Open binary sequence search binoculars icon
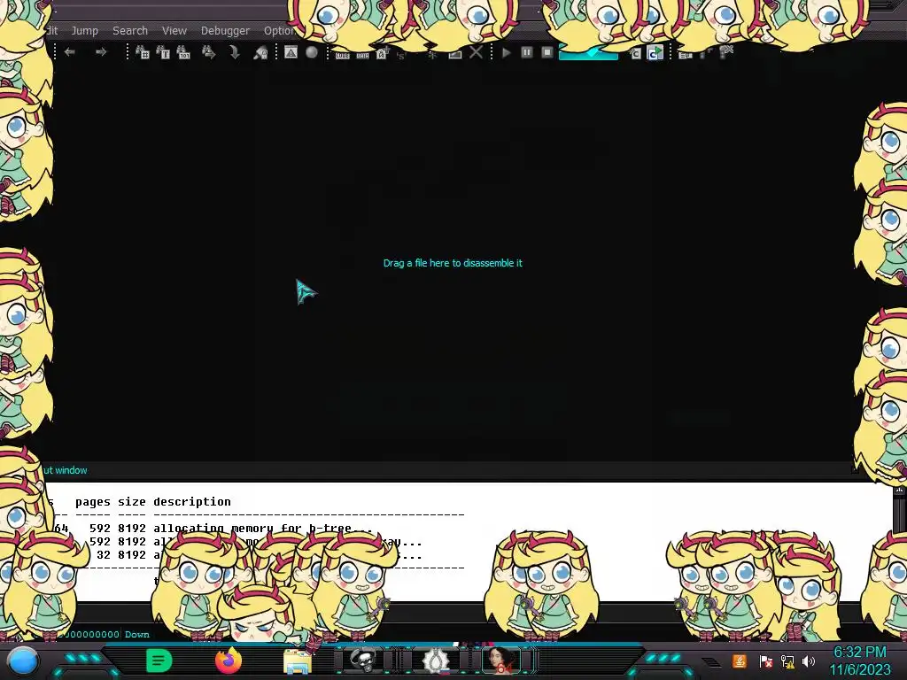The height and width of the screenshot is (680, 907). tap(183, 52)
